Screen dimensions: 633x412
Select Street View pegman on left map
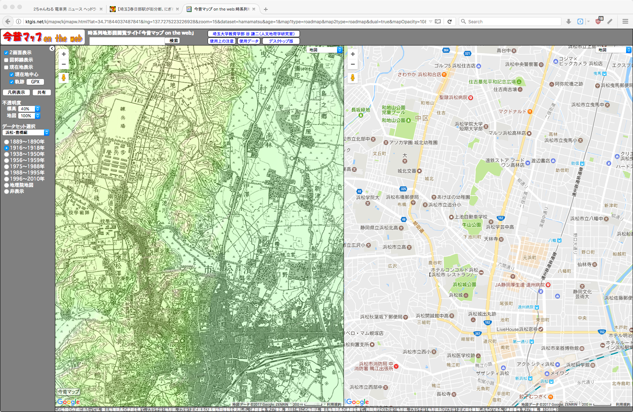tap(64, 78)
